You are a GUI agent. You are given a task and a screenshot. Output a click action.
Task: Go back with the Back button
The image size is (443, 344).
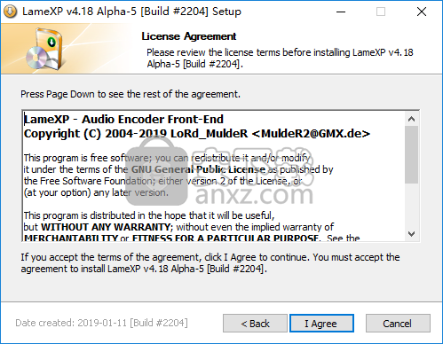pyautogui.click(x=255, y=324)
